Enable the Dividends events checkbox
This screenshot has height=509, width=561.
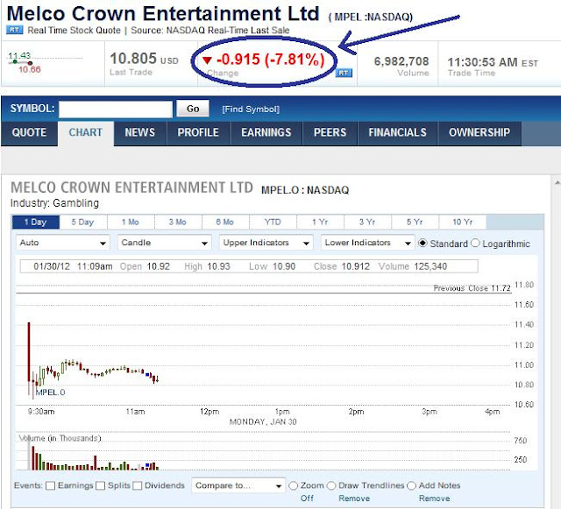138,485
